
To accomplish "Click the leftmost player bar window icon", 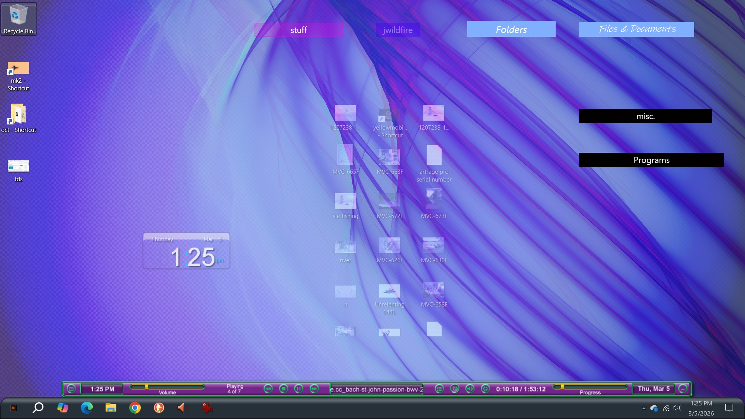I will 71,389.
